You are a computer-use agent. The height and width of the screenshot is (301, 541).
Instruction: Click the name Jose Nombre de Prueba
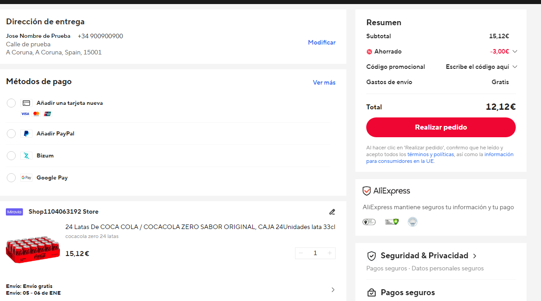(x=38, y=36)
